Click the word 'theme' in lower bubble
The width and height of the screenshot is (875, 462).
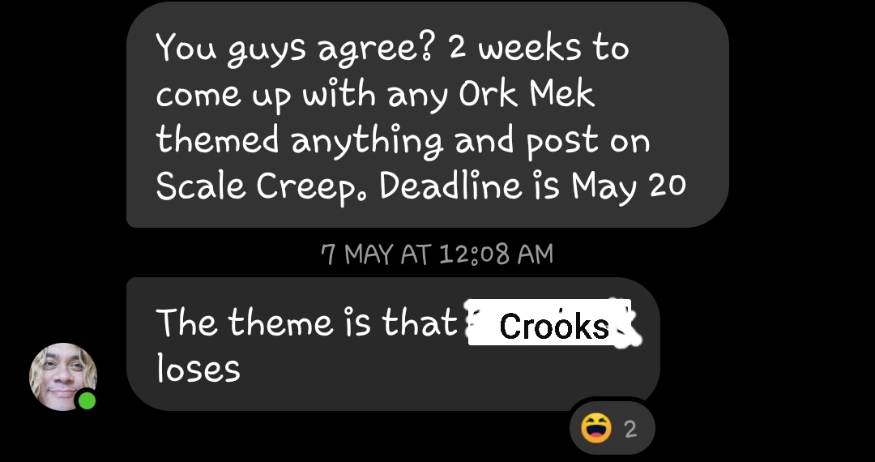coord(280,323)
